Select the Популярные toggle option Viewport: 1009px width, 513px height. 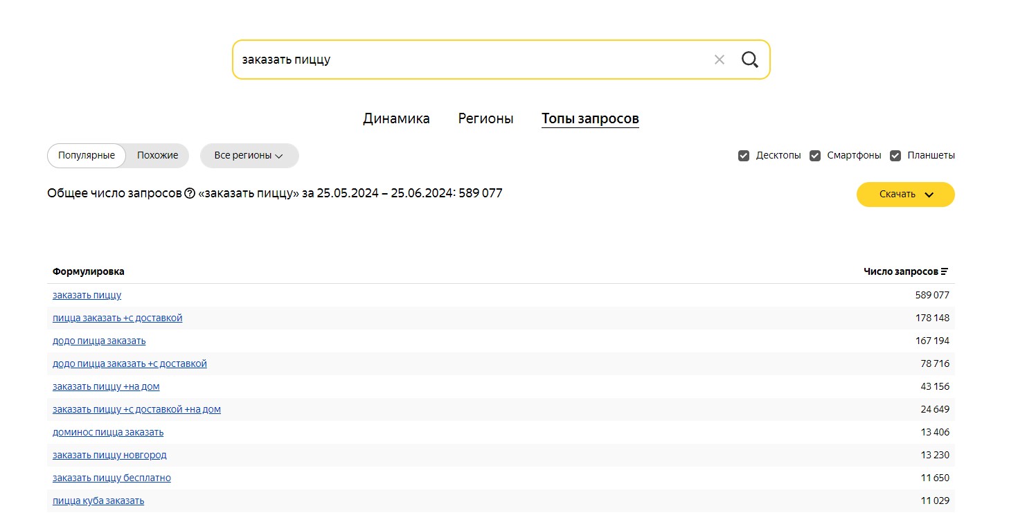point(87,156)
